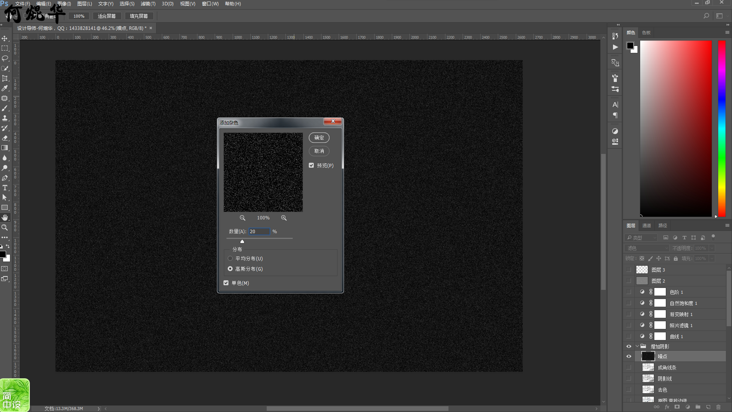732x412 pixels.
Task: Select the Eraser tool
Action: [x=5, y=138]
